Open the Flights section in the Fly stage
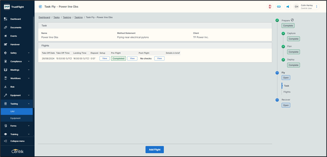The width and height of the screenshot is (327, 157). coord(287,92)
